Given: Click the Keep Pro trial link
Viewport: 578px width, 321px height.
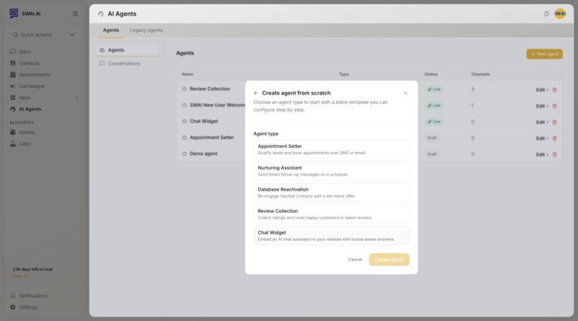Looking at the screenshot, I should [x=22, y=276].
